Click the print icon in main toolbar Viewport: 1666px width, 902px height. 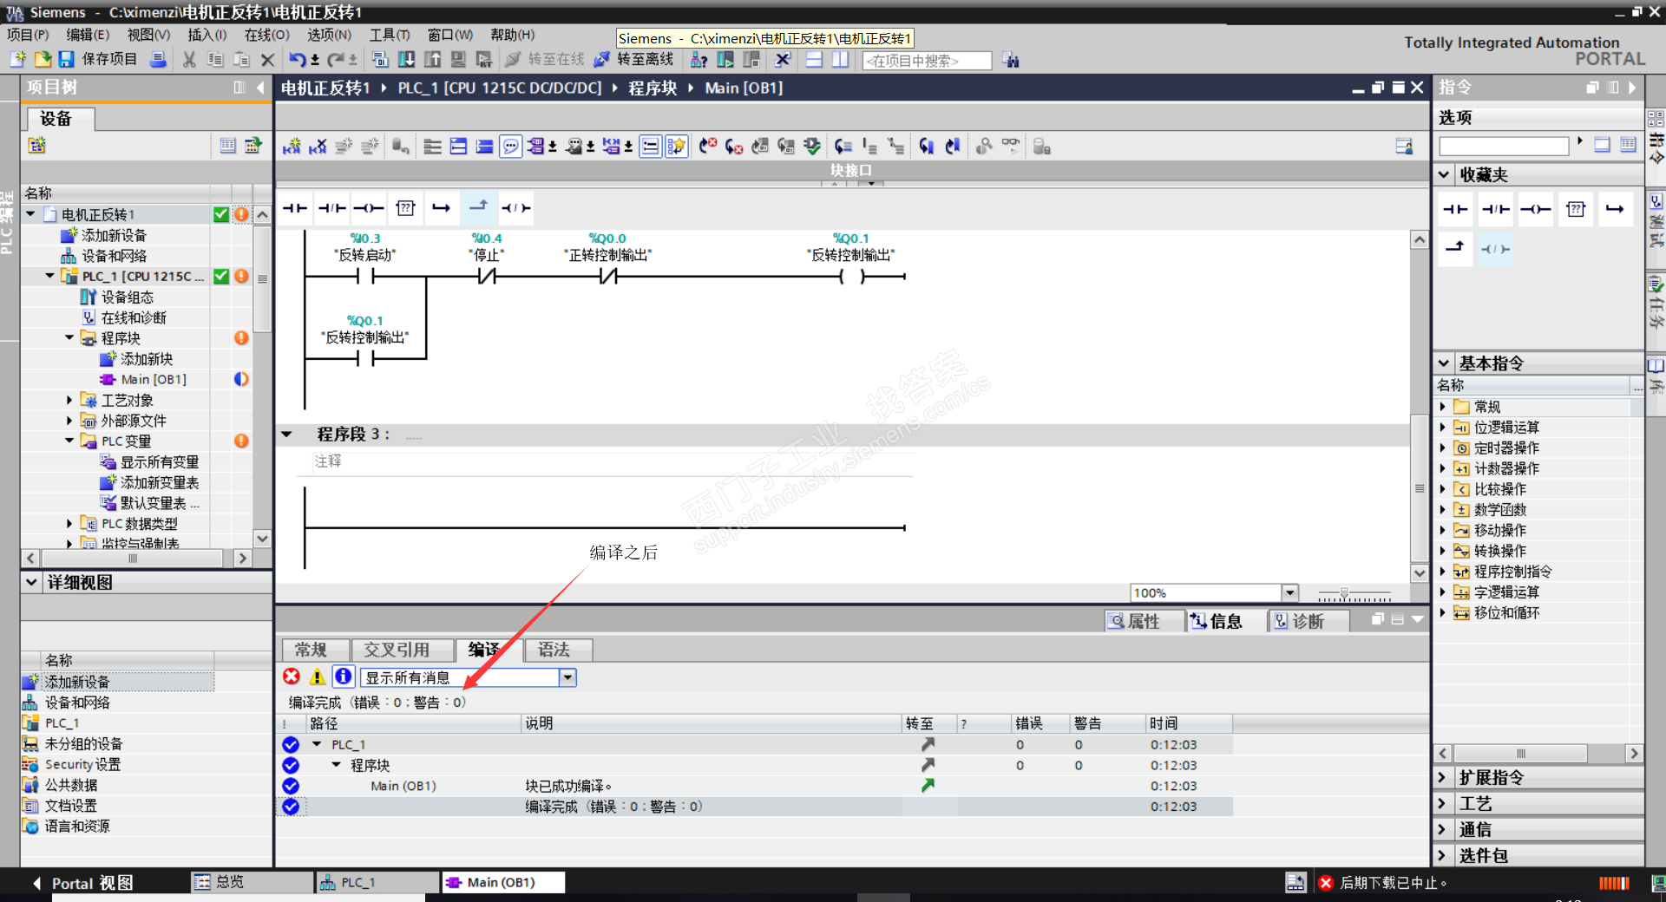pyautogui.click(x=158, y=59)
